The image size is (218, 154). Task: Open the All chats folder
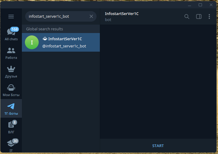(11, 34)
